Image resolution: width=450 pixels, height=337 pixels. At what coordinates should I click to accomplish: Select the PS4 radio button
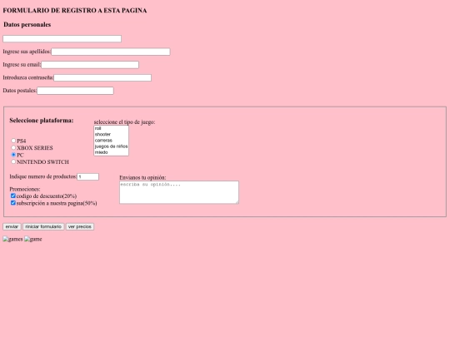point(13,141)
